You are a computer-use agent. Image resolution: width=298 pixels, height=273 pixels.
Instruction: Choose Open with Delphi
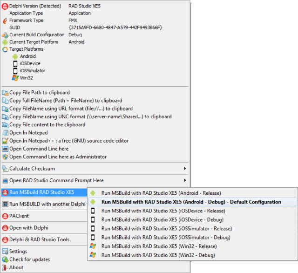coord(44,228)
